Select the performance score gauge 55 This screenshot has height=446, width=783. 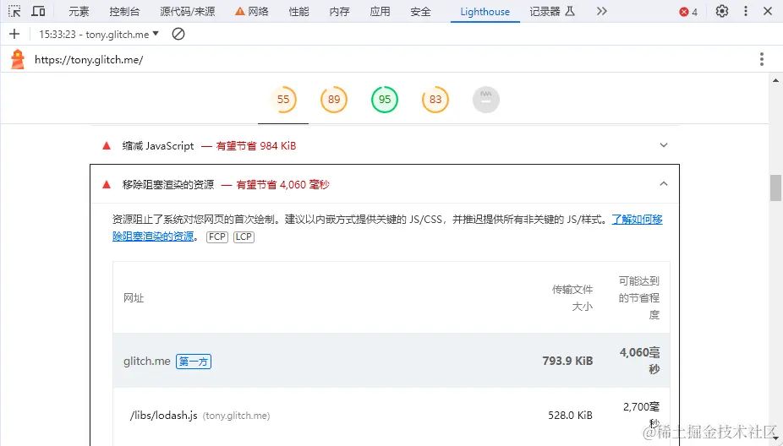(283, 100)
